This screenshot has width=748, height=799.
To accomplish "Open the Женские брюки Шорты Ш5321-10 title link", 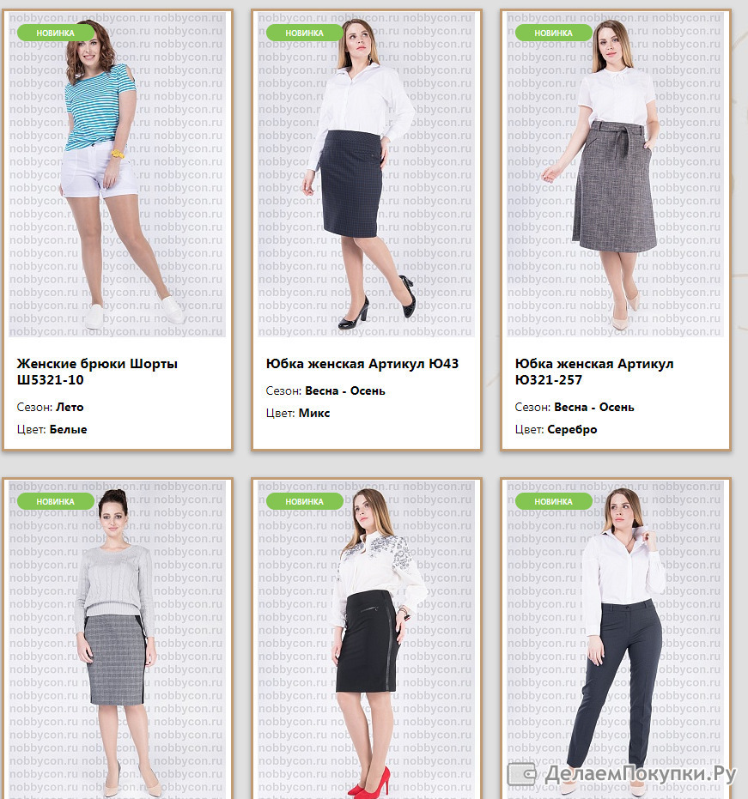I will coord(97,372).
